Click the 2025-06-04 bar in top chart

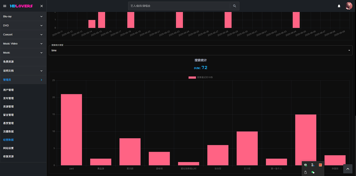pos(296,20)
